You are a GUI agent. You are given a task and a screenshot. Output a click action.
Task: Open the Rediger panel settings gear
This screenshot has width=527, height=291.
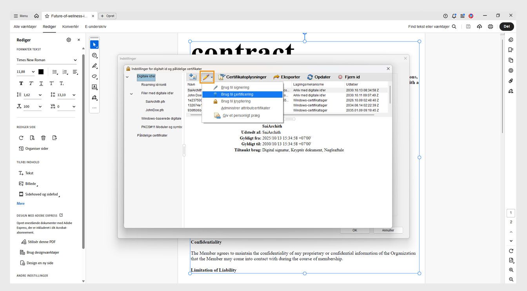pos(69,40)
